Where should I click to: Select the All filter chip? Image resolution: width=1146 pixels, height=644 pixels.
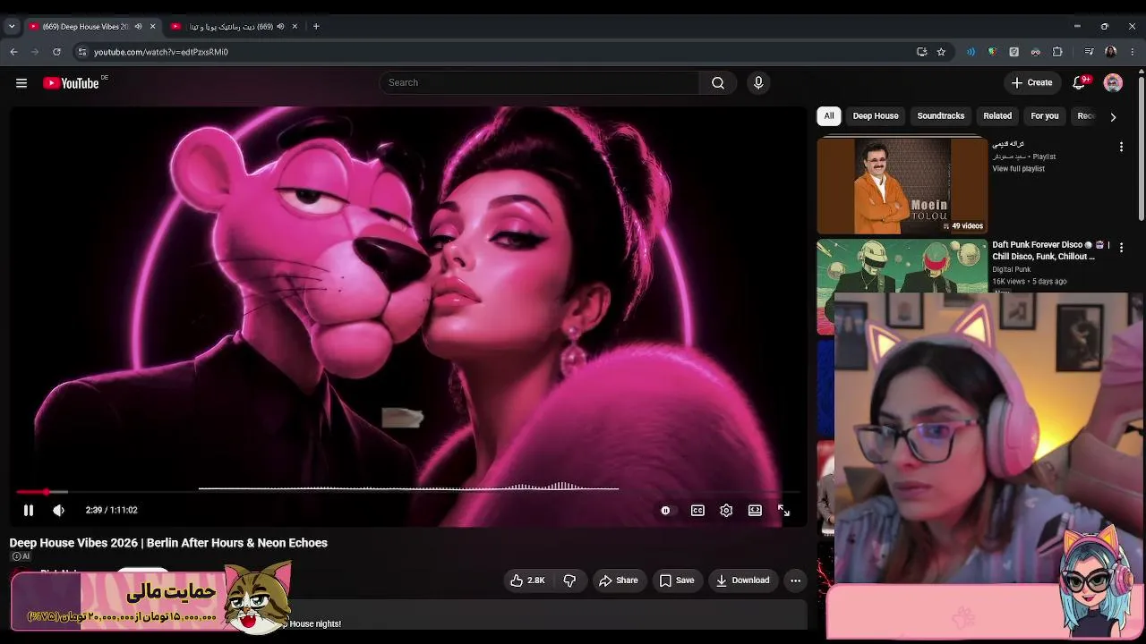829,116
